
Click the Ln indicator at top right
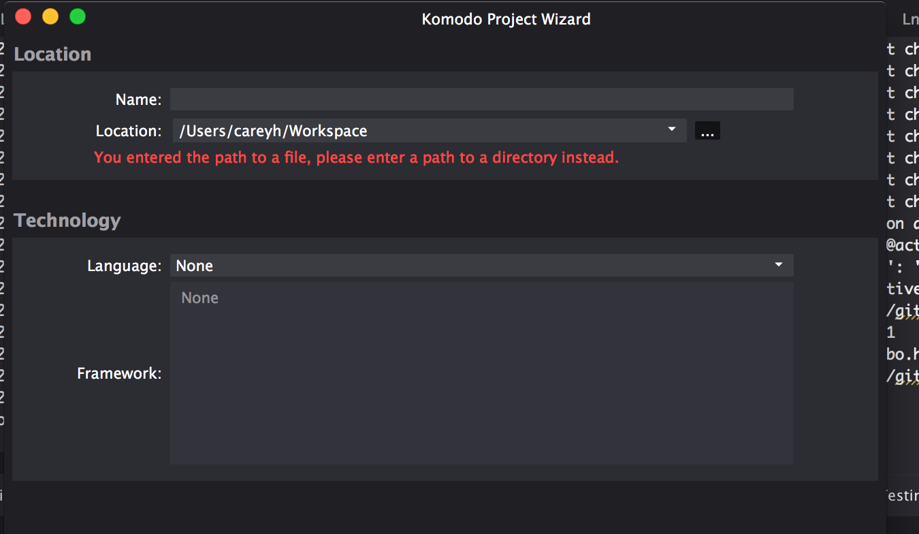pyautogui.click(x=909, y=18)
